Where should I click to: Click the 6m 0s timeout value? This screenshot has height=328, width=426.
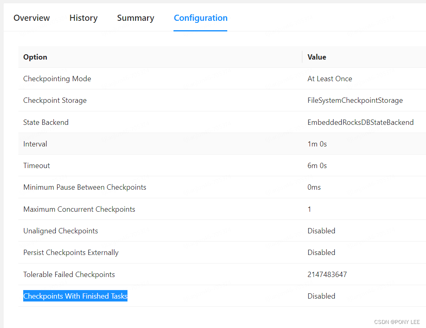pyautogui.click(x=317, y=166)
